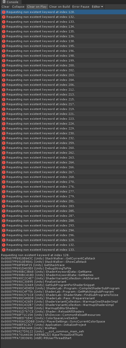
Task: Click error icon beside index 232 message
Action: click(4, 138)
